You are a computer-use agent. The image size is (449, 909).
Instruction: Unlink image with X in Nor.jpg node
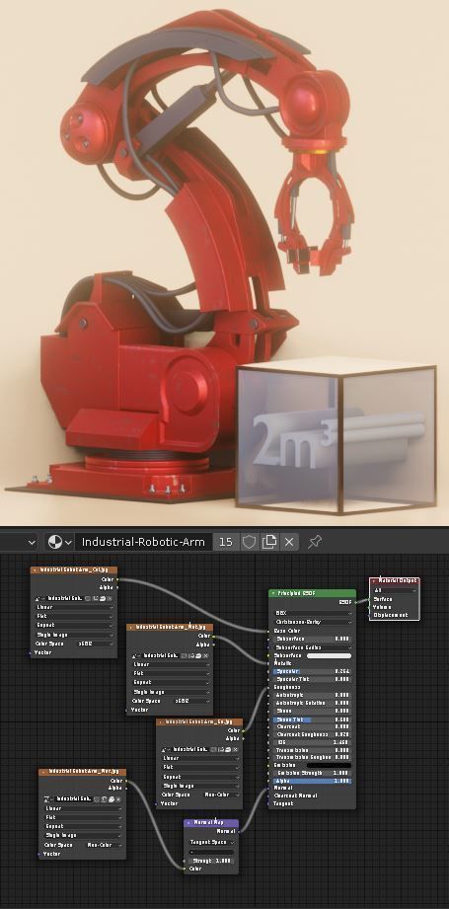[x=118, y=799]
